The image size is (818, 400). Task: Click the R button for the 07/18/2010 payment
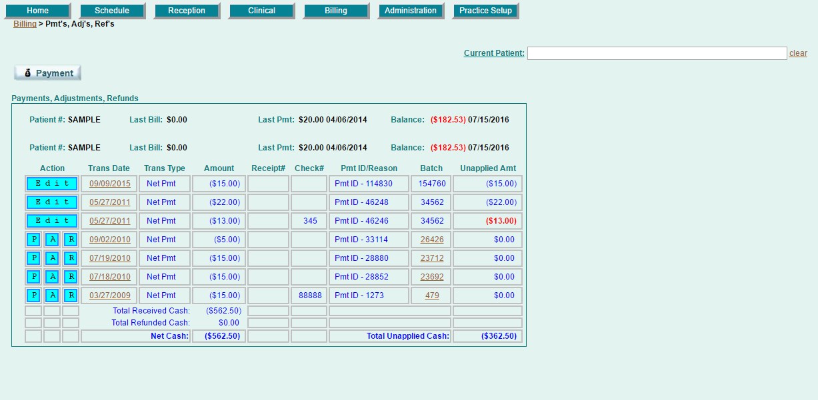[71, 277]
